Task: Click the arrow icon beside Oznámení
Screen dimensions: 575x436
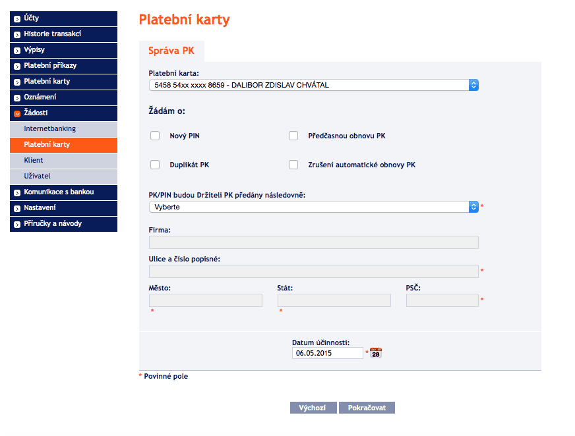Action: coord(17,98)
